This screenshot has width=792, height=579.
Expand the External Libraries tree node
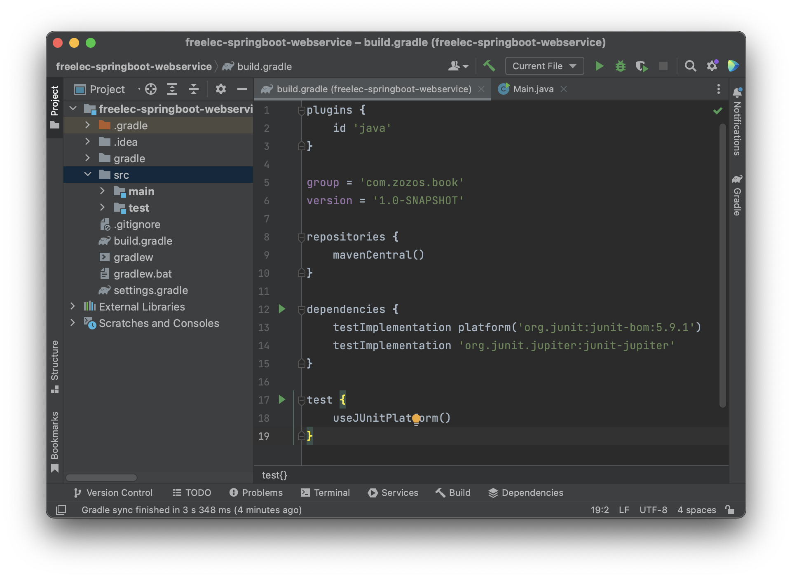click(73, 306)
